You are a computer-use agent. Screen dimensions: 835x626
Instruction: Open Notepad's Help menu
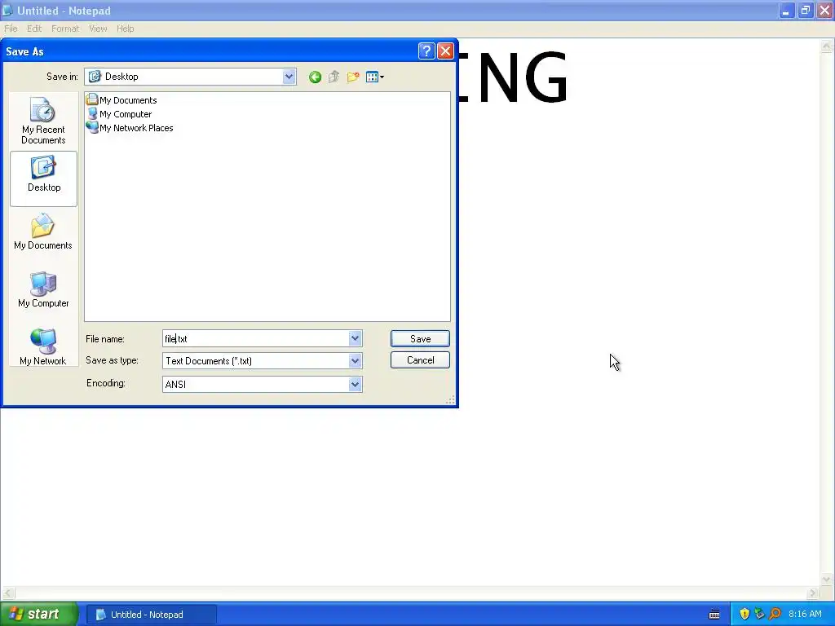[x=125, y=29]
